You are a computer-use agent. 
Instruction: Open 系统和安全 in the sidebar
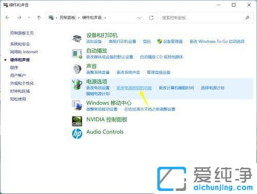click(x=20, y=44)
